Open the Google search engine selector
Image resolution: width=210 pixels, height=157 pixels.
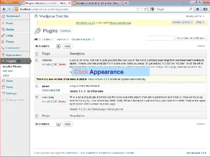click(153, 9)
